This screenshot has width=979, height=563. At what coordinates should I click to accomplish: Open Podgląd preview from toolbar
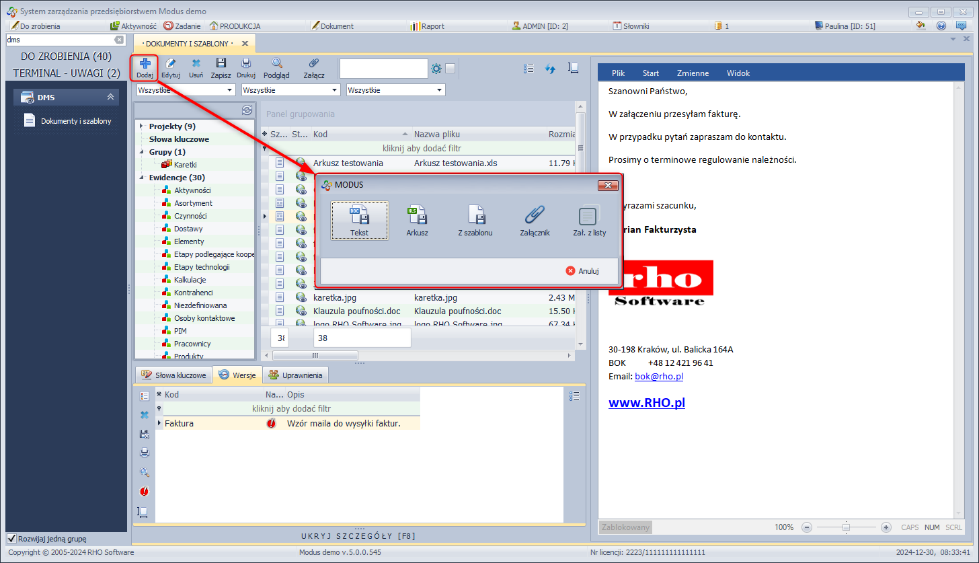pyautogui.click(x=276, y=68)
